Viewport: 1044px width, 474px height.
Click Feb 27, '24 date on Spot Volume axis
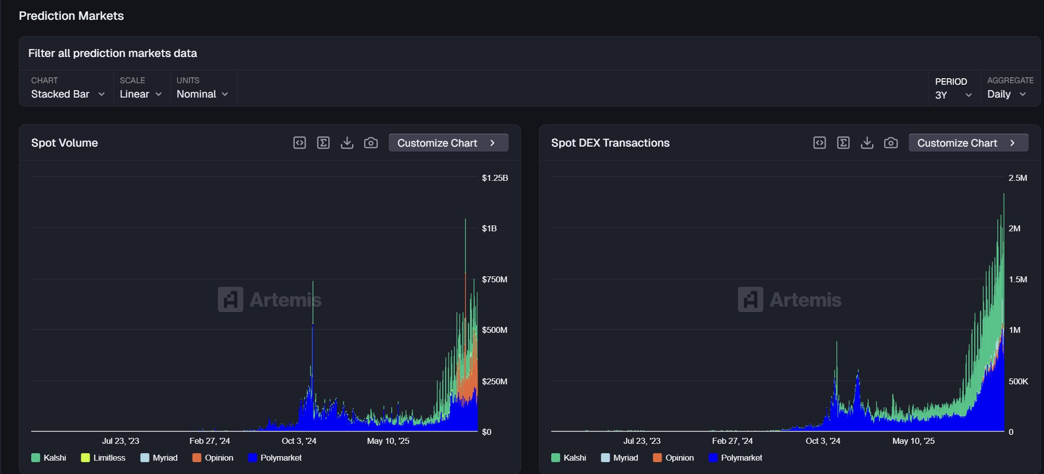tap(209, 441)
